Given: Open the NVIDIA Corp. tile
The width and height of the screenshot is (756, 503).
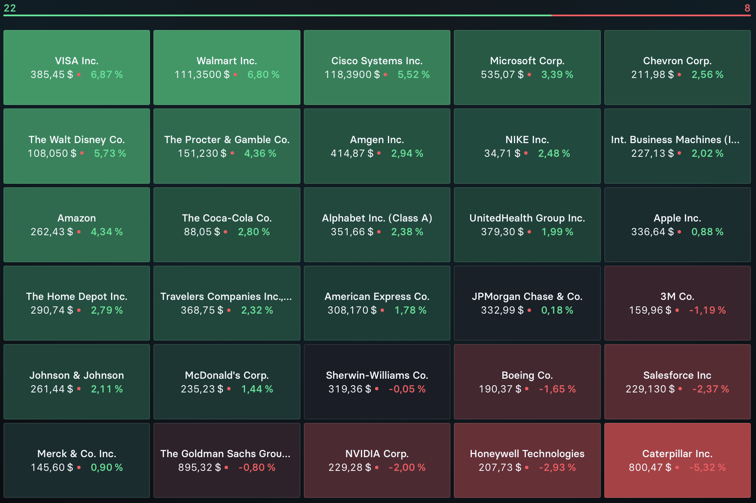Looking at the screenshot, I should pos(377,460).
